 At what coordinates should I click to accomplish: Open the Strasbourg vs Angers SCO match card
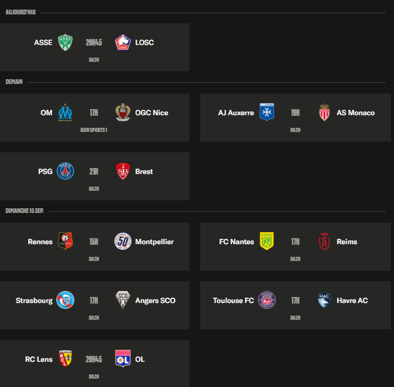pyautogui.click(x=94, y=305)
